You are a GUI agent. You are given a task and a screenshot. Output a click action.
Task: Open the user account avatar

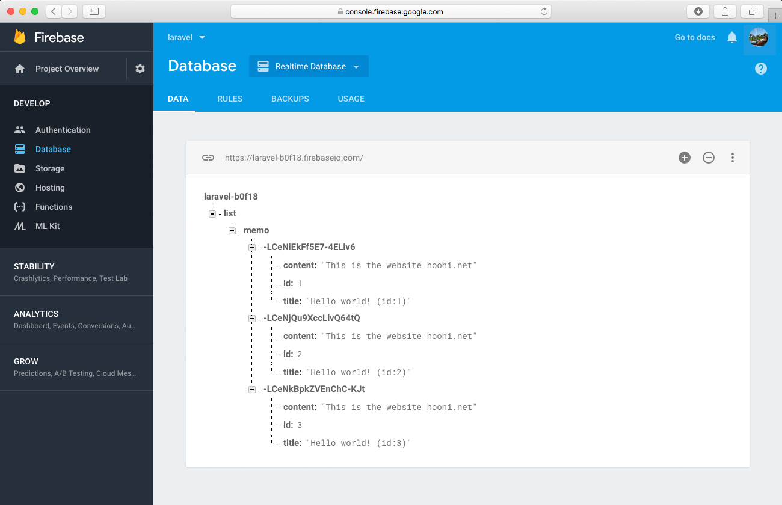759,37
